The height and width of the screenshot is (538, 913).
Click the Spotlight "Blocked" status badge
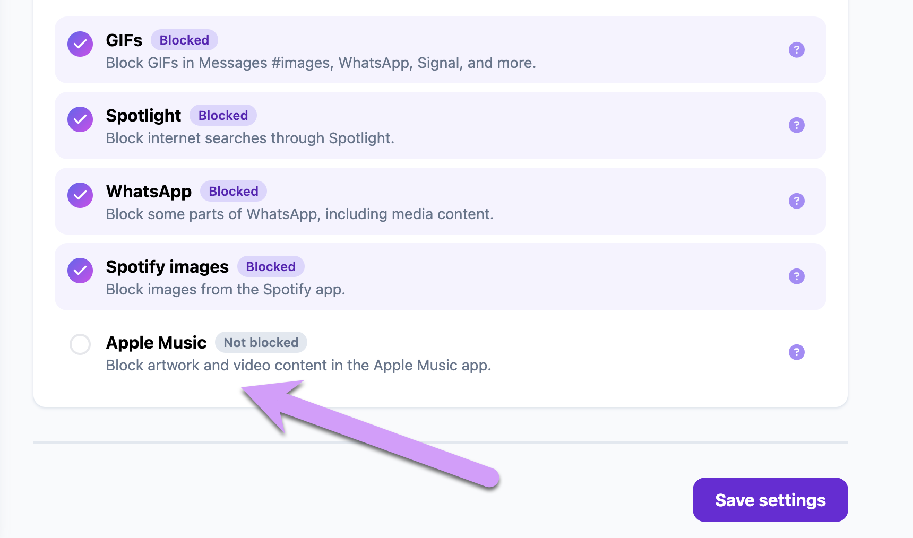[223, 116]
